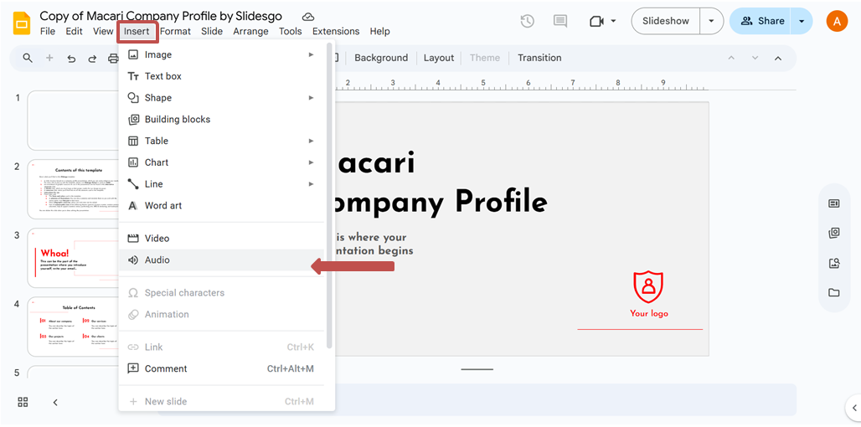This screenshot has width=861, height=427.
Task: Select slide 2 Contents thumbnail
Action: 73,189
